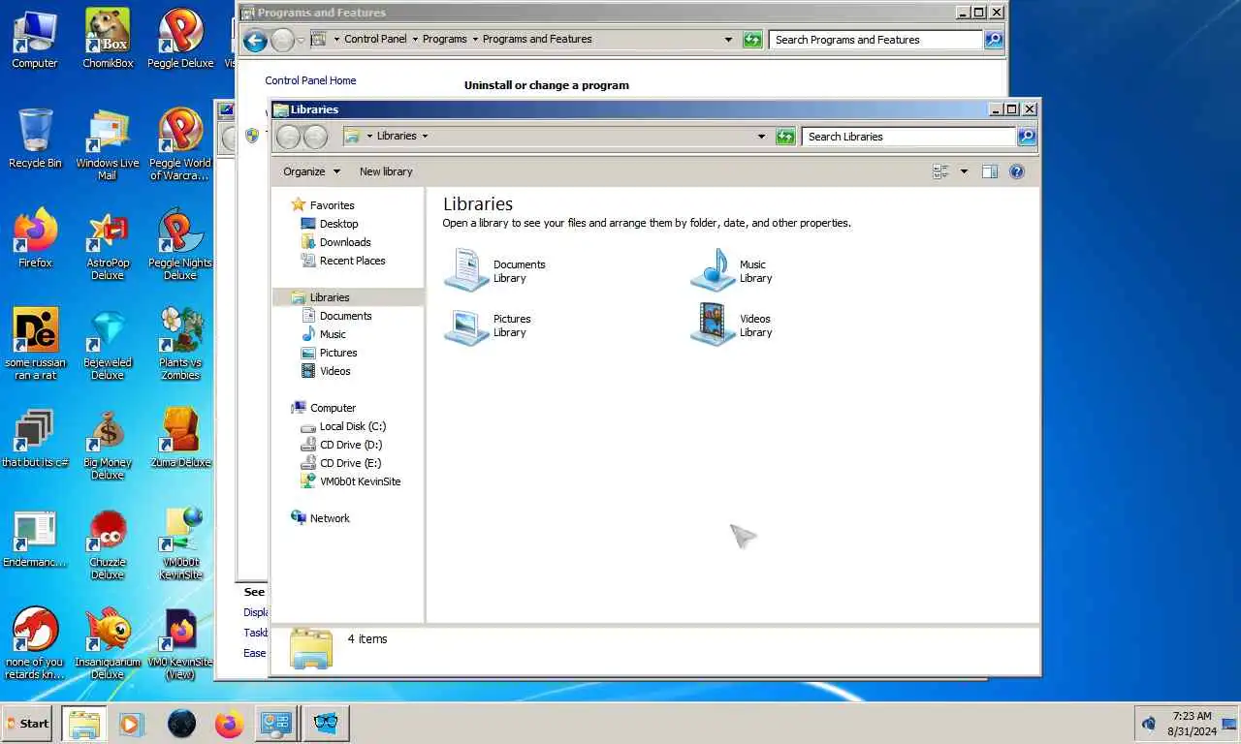
Task: Open view options dropdown arrow
Action: point(964,171)
